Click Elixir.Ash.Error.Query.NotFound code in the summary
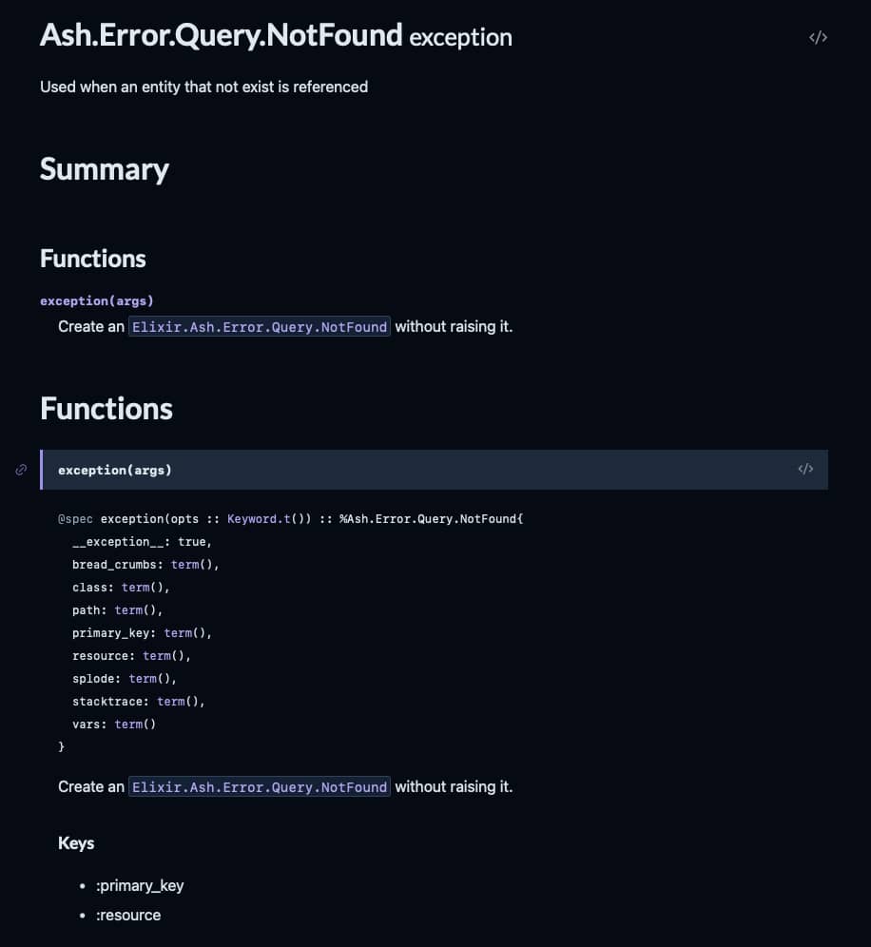The height and width of the screenshot is (947, 871). pyautogui.click(x=260, y=327)
